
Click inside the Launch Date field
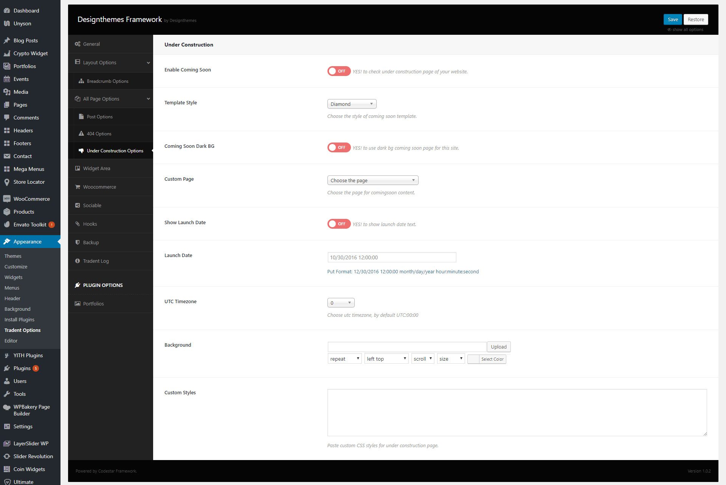pos(392,257)
